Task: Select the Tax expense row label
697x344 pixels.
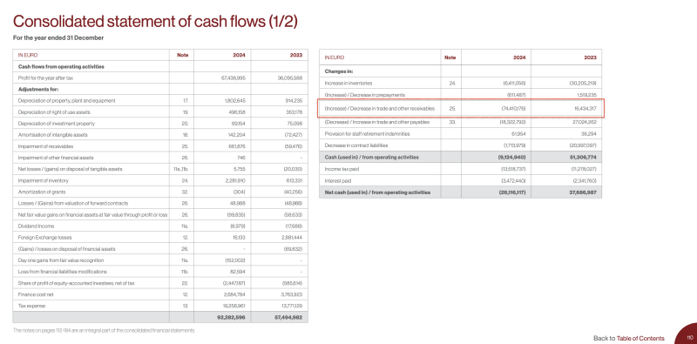Action: [x=26, y=306]
